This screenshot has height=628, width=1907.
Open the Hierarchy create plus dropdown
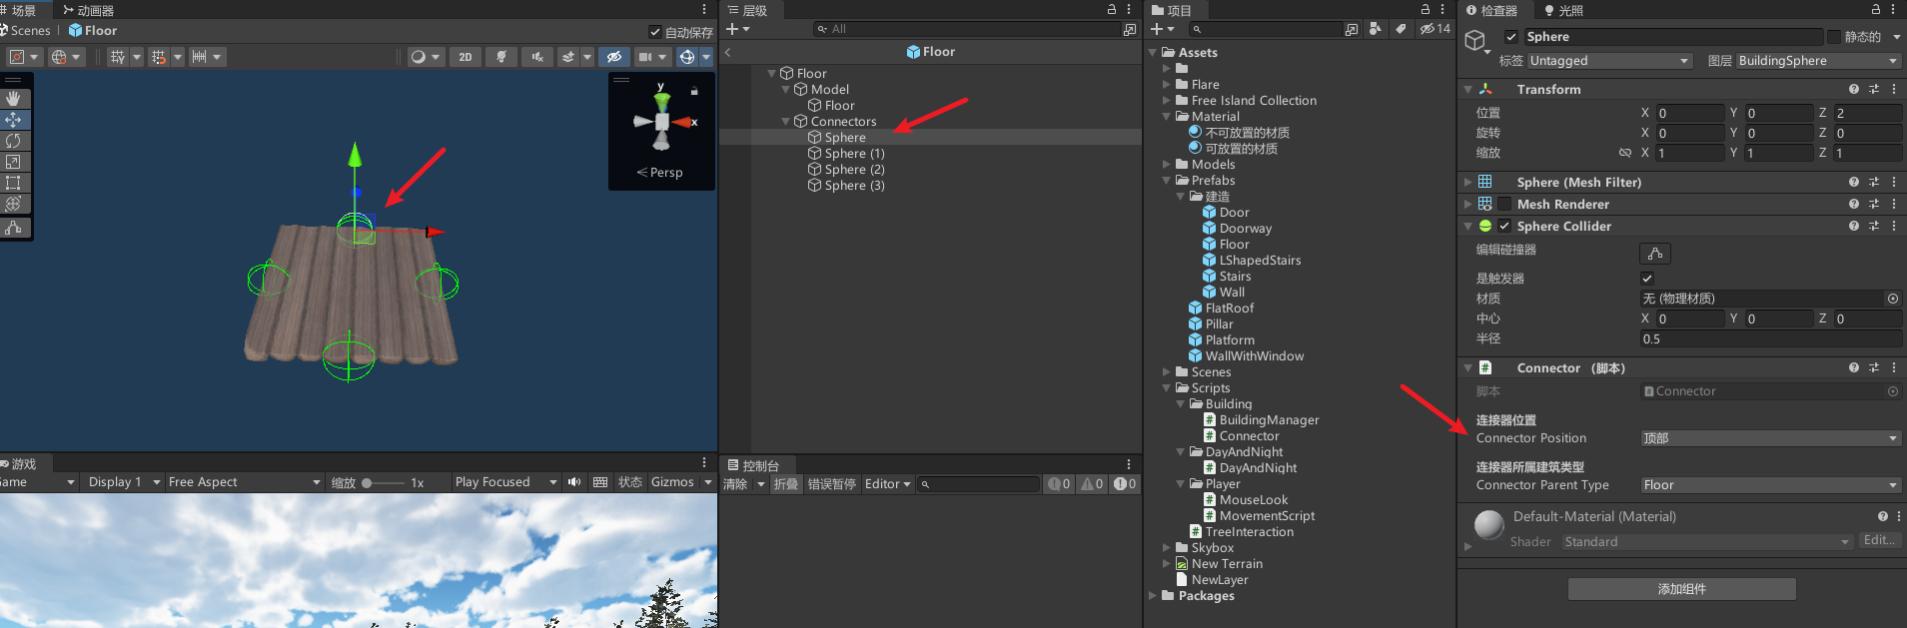click(x=737, y=29)
